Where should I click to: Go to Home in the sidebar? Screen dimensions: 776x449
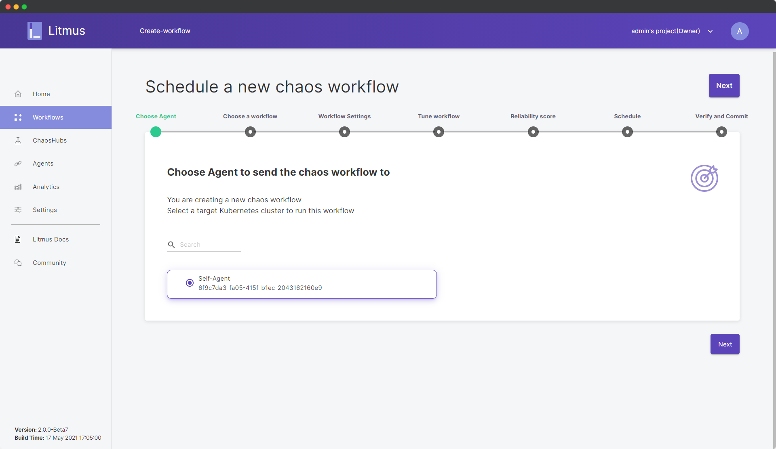(56, 94)
